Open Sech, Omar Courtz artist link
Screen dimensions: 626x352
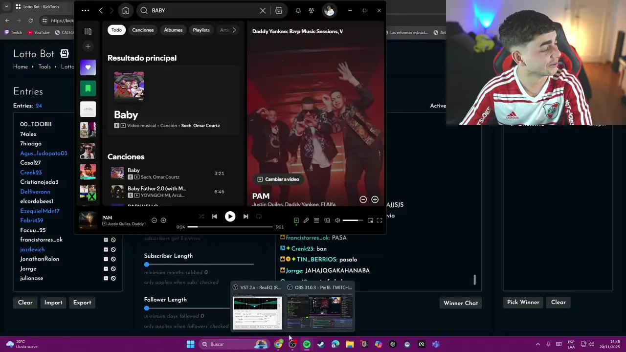click(200, 126)
